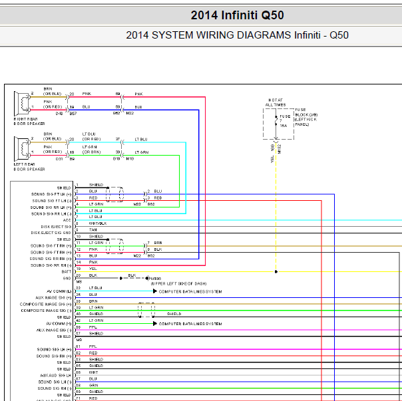Select the dashed shield loop near pin 2 BLU

coord(114,194)
